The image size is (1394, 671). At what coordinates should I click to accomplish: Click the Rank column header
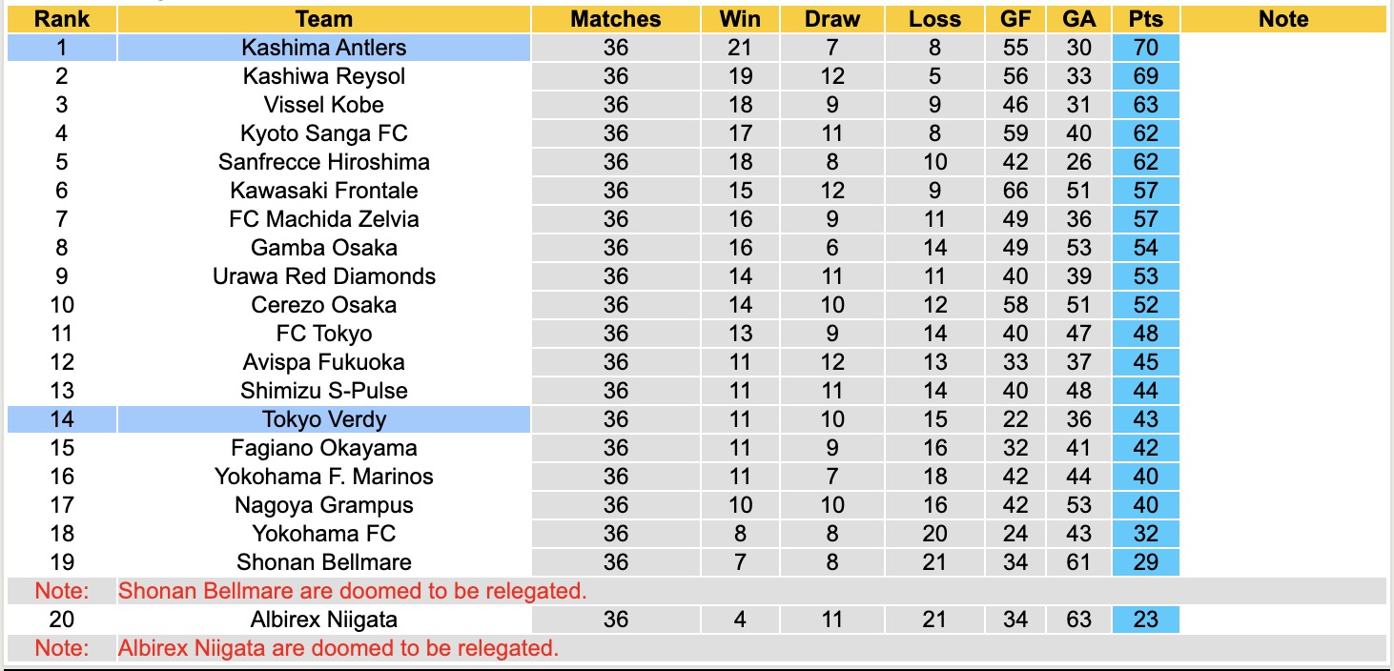pyautogui.click(x=61, y=19)
